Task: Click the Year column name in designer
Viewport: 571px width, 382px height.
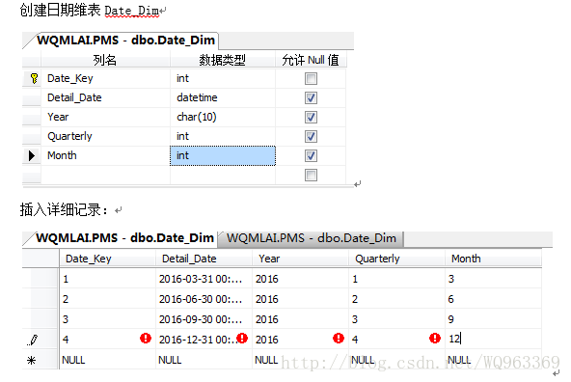Action: pyautogui.click(x=105, y=117)
